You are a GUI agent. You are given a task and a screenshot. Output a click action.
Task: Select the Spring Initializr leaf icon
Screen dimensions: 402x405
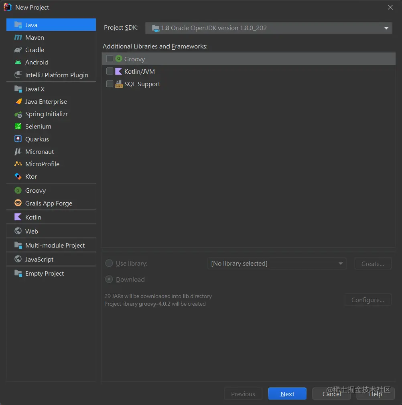coord(18,114)
